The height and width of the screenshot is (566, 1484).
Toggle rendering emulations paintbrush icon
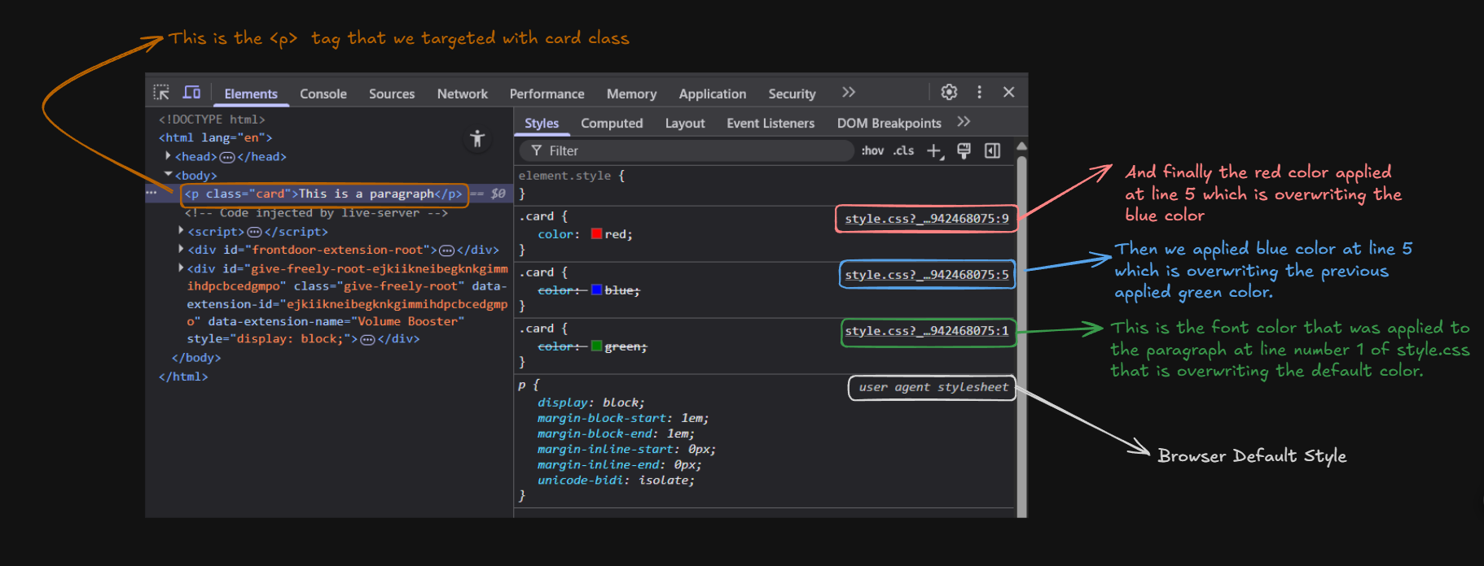pyautogui.click(x=964, y=151)
